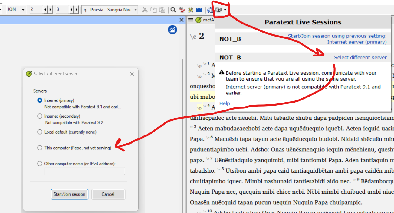Click the Copy icon in toolbar
The image size is (394, 213).
(x=153, y=10)
